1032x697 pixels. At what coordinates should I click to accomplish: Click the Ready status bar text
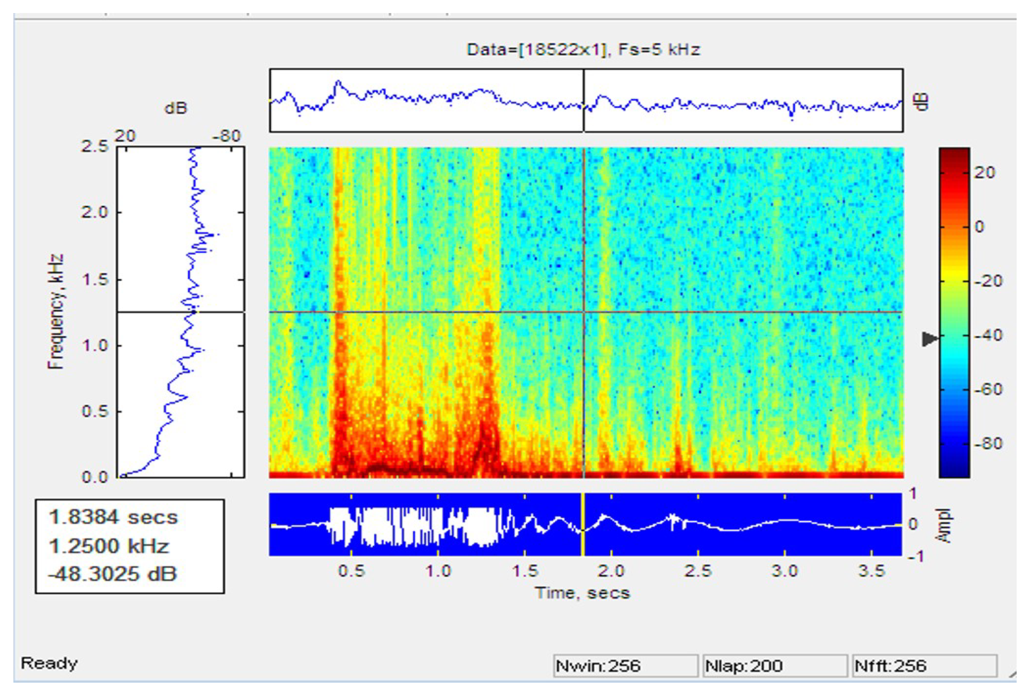tap(49, 663)
